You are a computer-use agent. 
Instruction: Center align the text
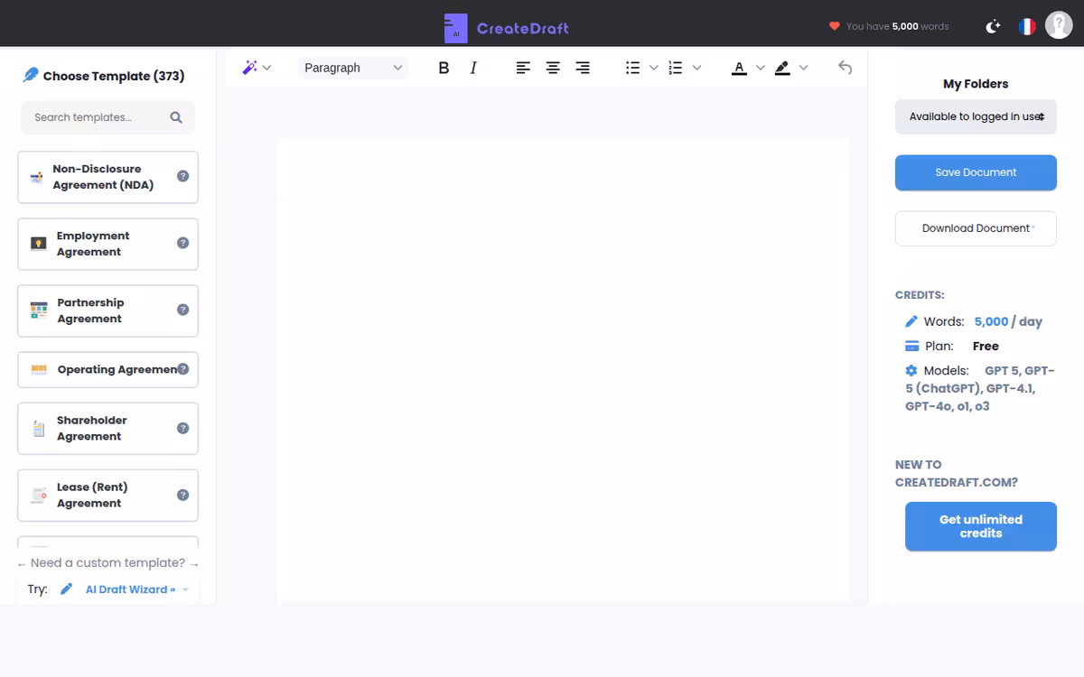tap(553, 68)
